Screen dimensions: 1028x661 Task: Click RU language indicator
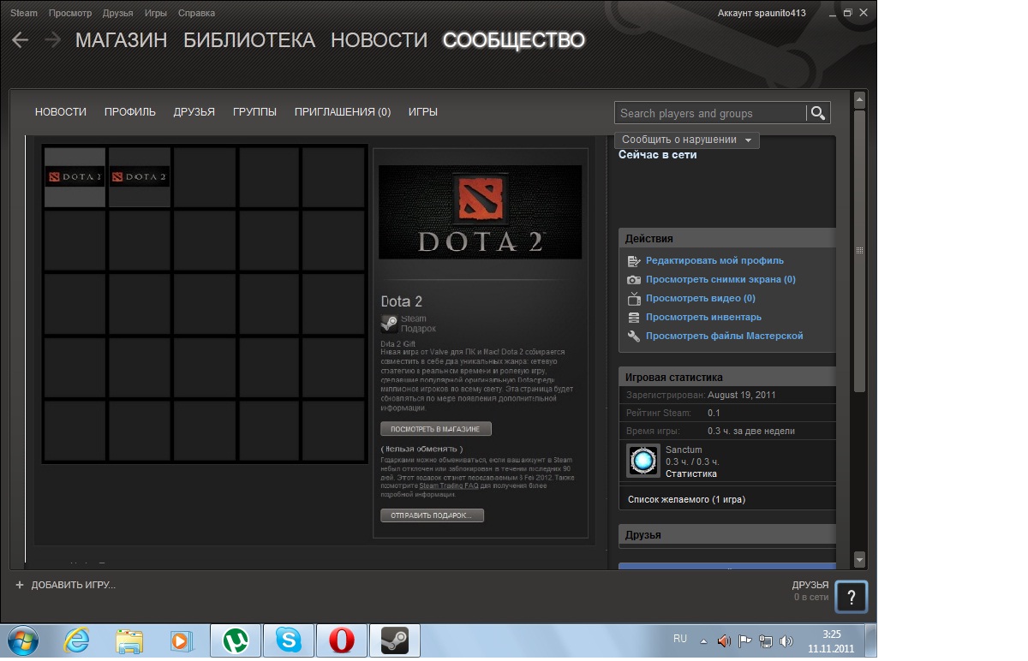[x=680, y=639]
